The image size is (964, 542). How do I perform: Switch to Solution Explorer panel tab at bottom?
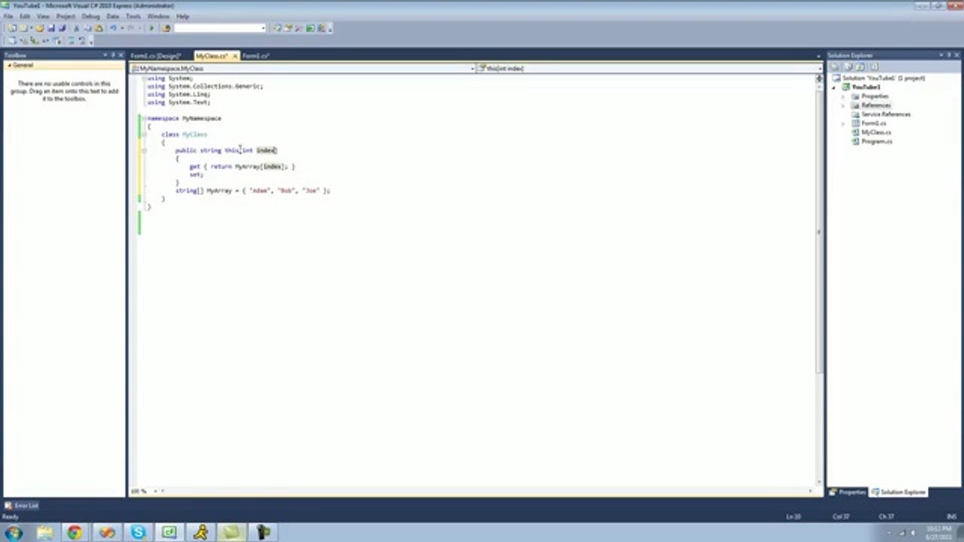[x=898, y=492]
